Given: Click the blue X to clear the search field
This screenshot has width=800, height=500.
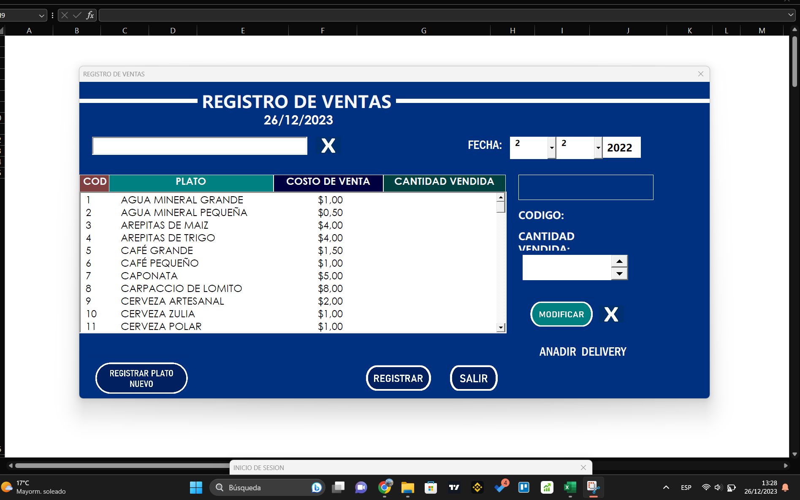Looking at the screenshot, I should [x=328, y=146].
